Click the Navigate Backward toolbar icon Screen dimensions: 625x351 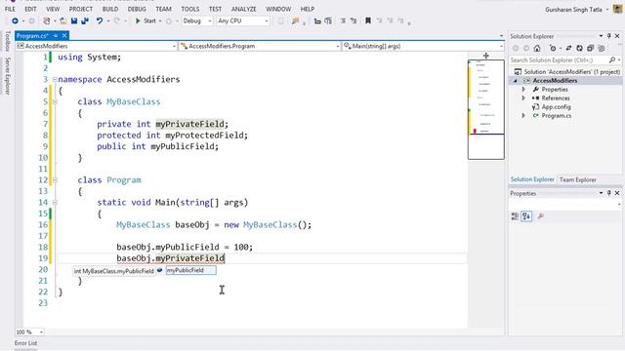pos(15,20)
